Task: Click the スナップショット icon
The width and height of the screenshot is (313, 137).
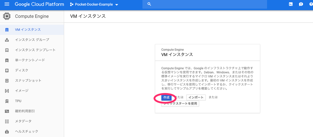Action: pos(7,81)
